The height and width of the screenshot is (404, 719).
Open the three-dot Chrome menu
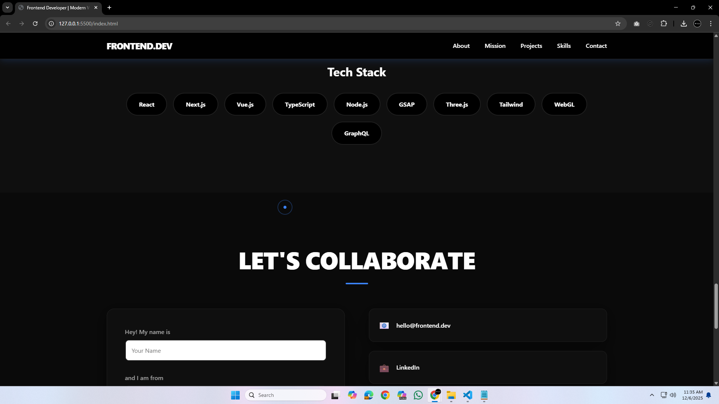[x=711, y=23]
